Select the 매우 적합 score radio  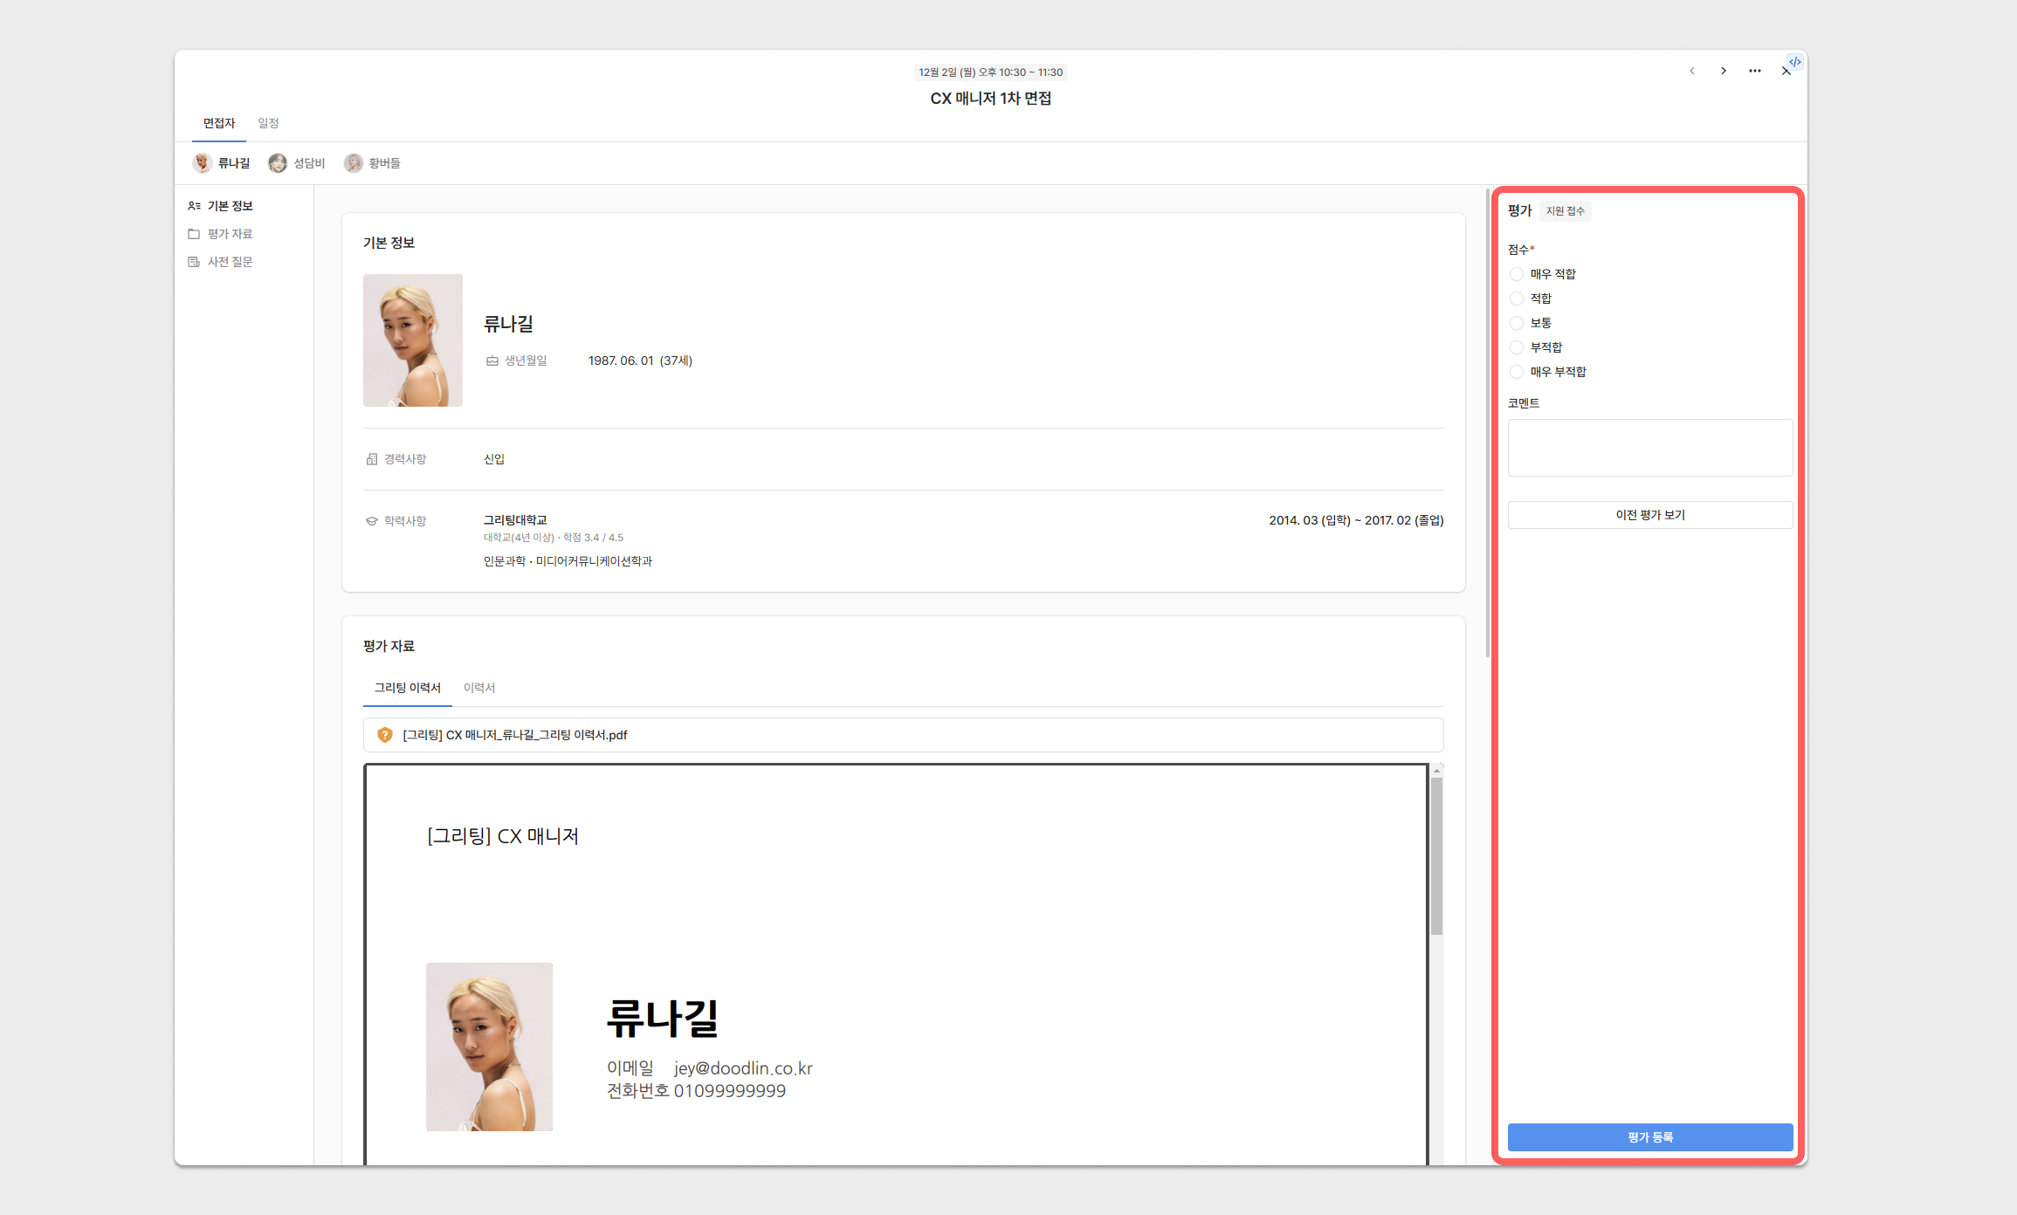1517,274
